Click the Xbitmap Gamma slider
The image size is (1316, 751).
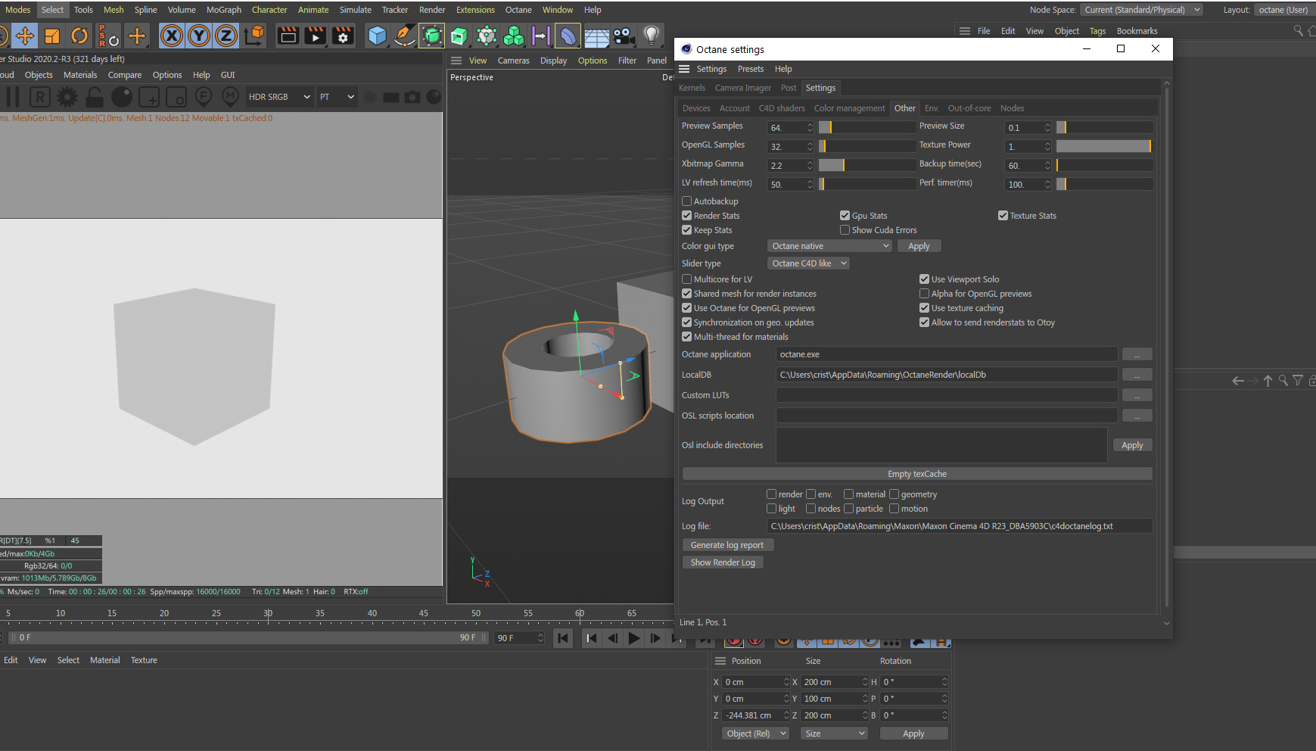pyautogui.click(x=866, y=165)
